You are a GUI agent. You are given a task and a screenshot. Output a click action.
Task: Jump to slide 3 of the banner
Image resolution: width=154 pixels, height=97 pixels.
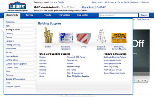click(x=142, y=81)
